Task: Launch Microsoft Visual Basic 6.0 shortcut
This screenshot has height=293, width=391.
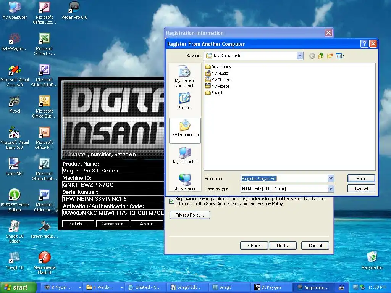Action: (15, 138)
